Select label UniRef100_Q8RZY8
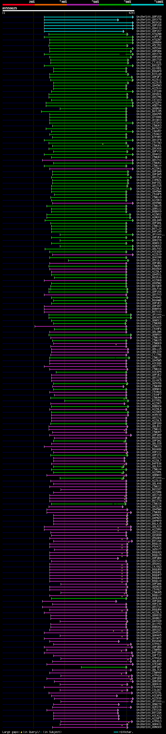 149,240
